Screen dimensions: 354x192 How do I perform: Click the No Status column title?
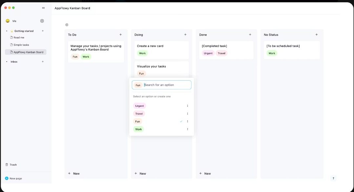pyautogui.click(x=271, y=35)
